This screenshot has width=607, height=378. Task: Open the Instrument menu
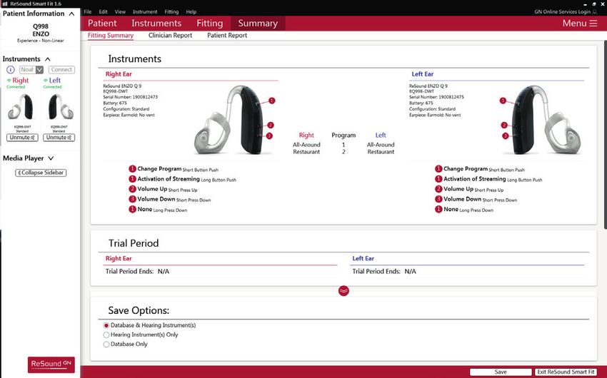(145, 12)
